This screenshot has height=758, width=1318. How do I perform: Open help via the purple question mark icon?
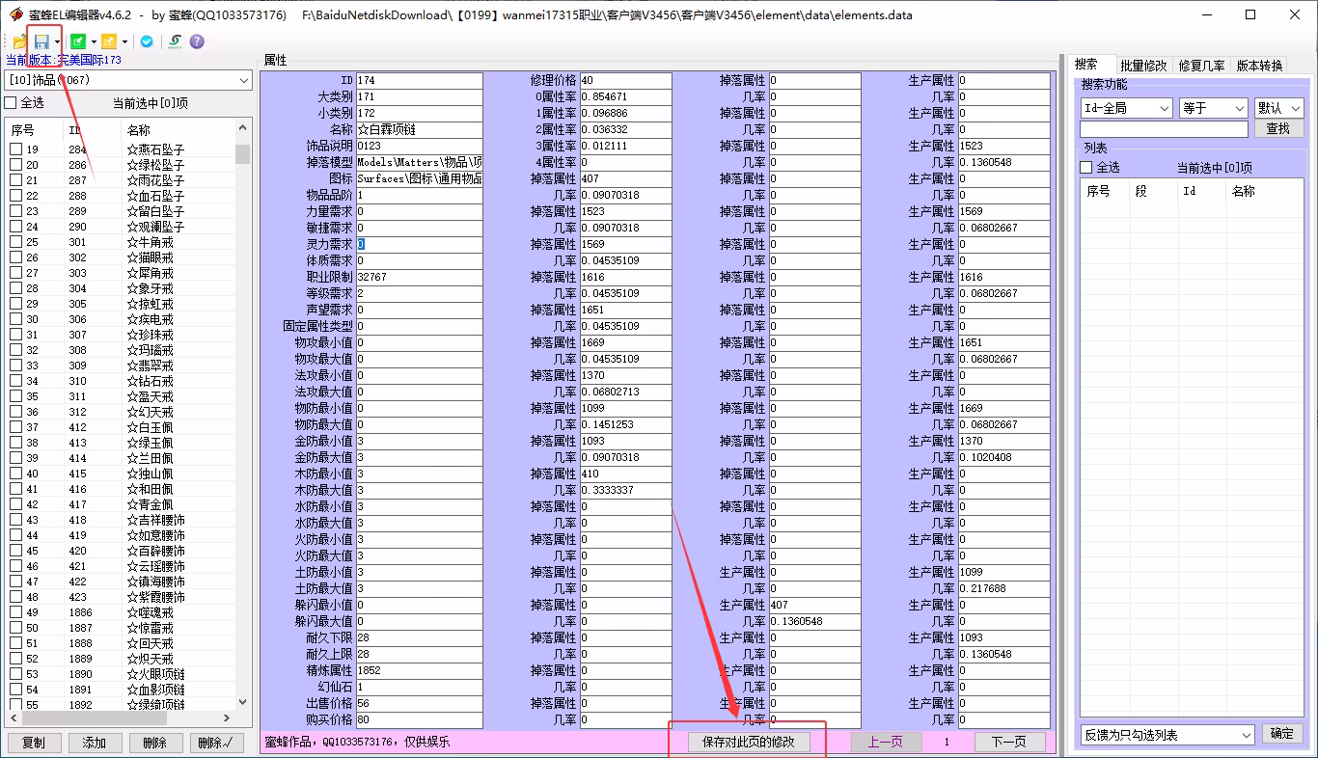[x=197, y=41]
